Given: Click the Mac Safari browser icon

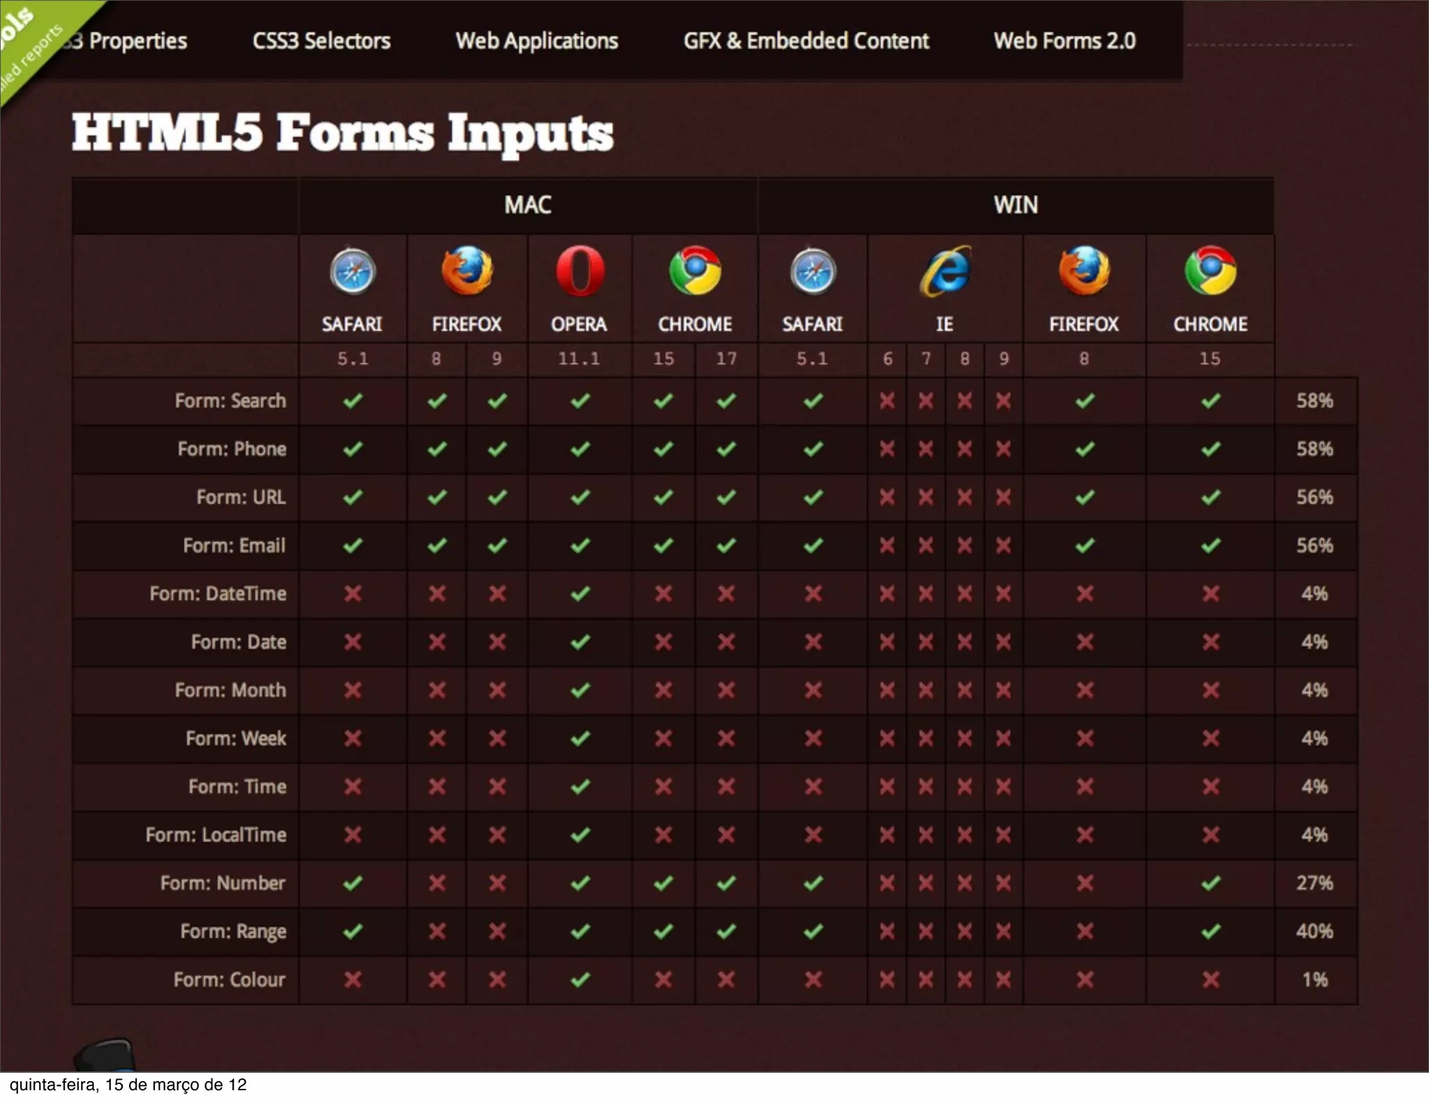Looking at the screenshot, I should pyautogui.click(x=352, y=272).
